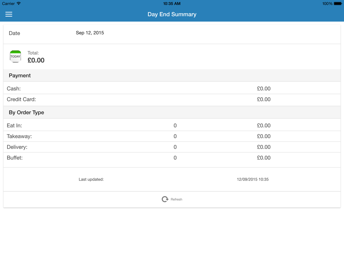Click the Payment section header
Image resolution: width=344 pixels, height=258 pixels.
[20, 76]
